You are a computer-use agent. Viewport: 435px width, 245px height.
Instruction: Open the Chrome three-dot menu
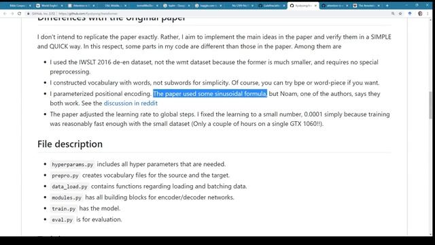[x=428, y=14]
